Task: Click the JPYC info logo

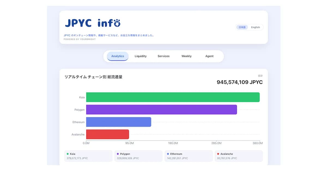Action: 93,23
